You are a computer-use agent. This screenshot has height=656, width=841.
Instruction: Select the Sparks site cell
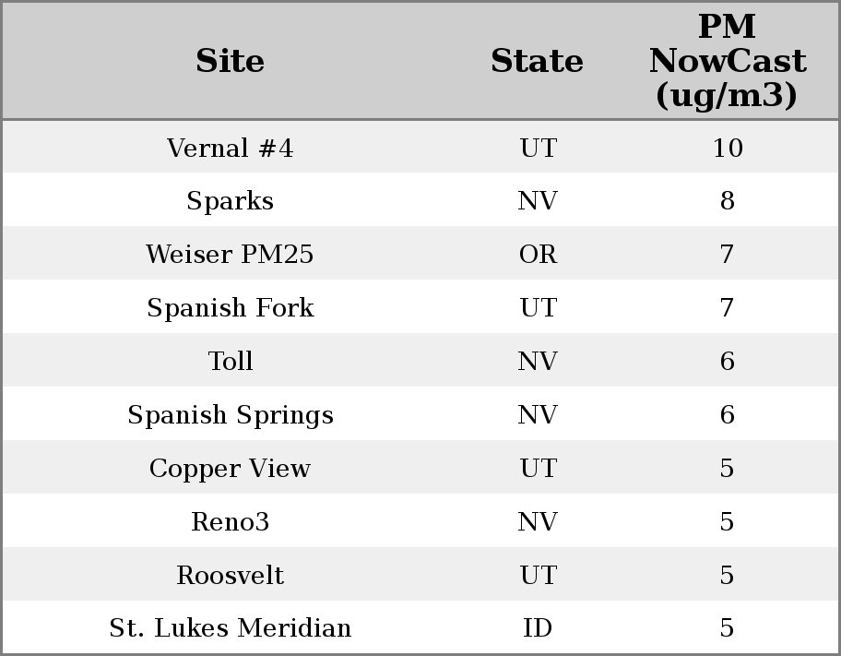pyautogui.click(x=230, y=201)
